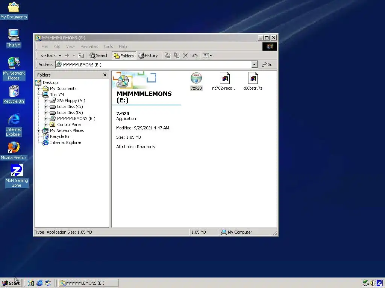Click the Go button
Viewport: 385px width, 288px height.
click(267, 64)
